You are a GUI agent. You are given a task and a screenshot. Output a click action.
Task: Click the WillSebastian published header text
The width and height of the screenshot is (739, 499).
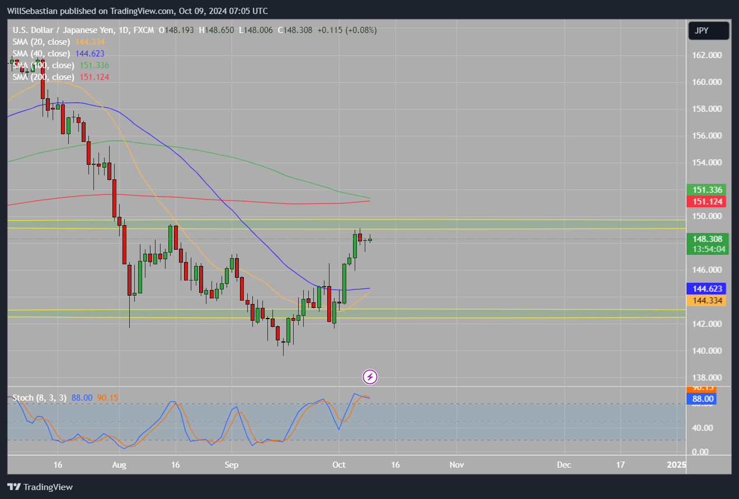137,11
